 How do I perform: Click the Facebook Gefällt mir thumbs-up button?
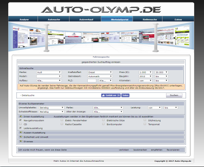(111, 95)
